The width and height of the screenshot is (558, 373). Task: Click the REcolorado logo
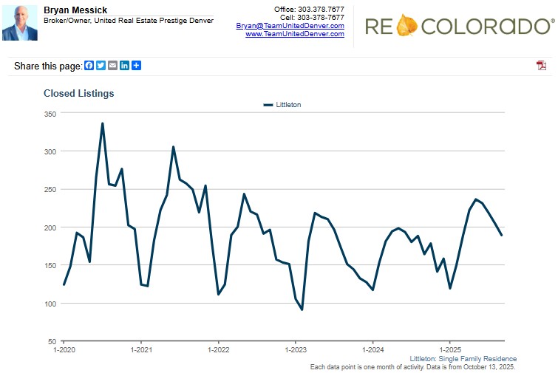[x=458, y=27]
